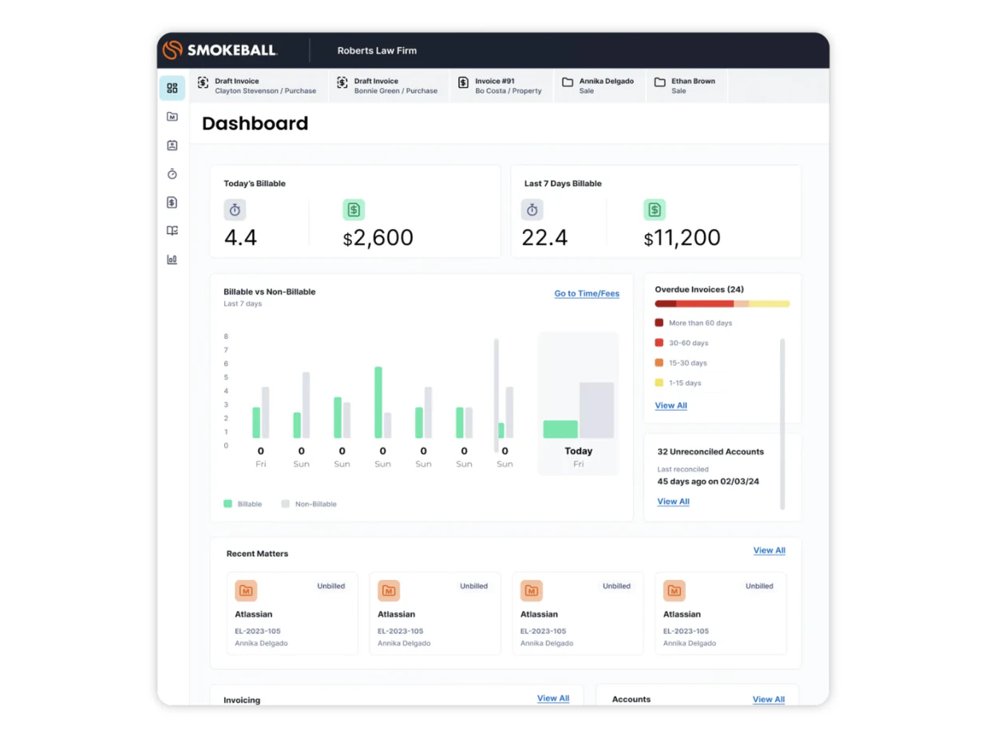Open the Matters folder icon in sidebar
The width and height of the screenshot is (985, 735).
(172, 117)
